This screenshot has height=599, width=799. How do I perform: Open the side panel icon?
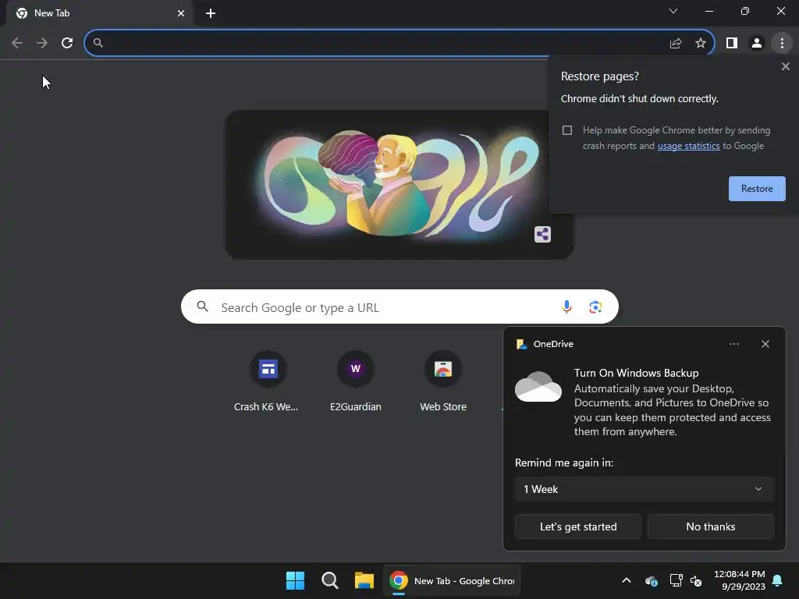[x=732, y=44]
